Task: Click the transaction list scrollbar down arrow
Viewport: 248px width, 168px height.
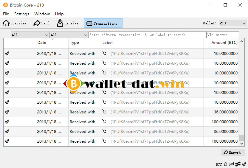Action: pos(241,144)
